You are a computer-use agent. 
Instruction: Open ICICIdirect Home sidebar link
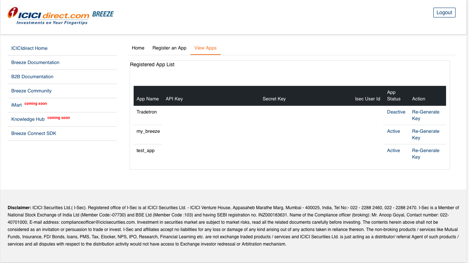[29, 48]
